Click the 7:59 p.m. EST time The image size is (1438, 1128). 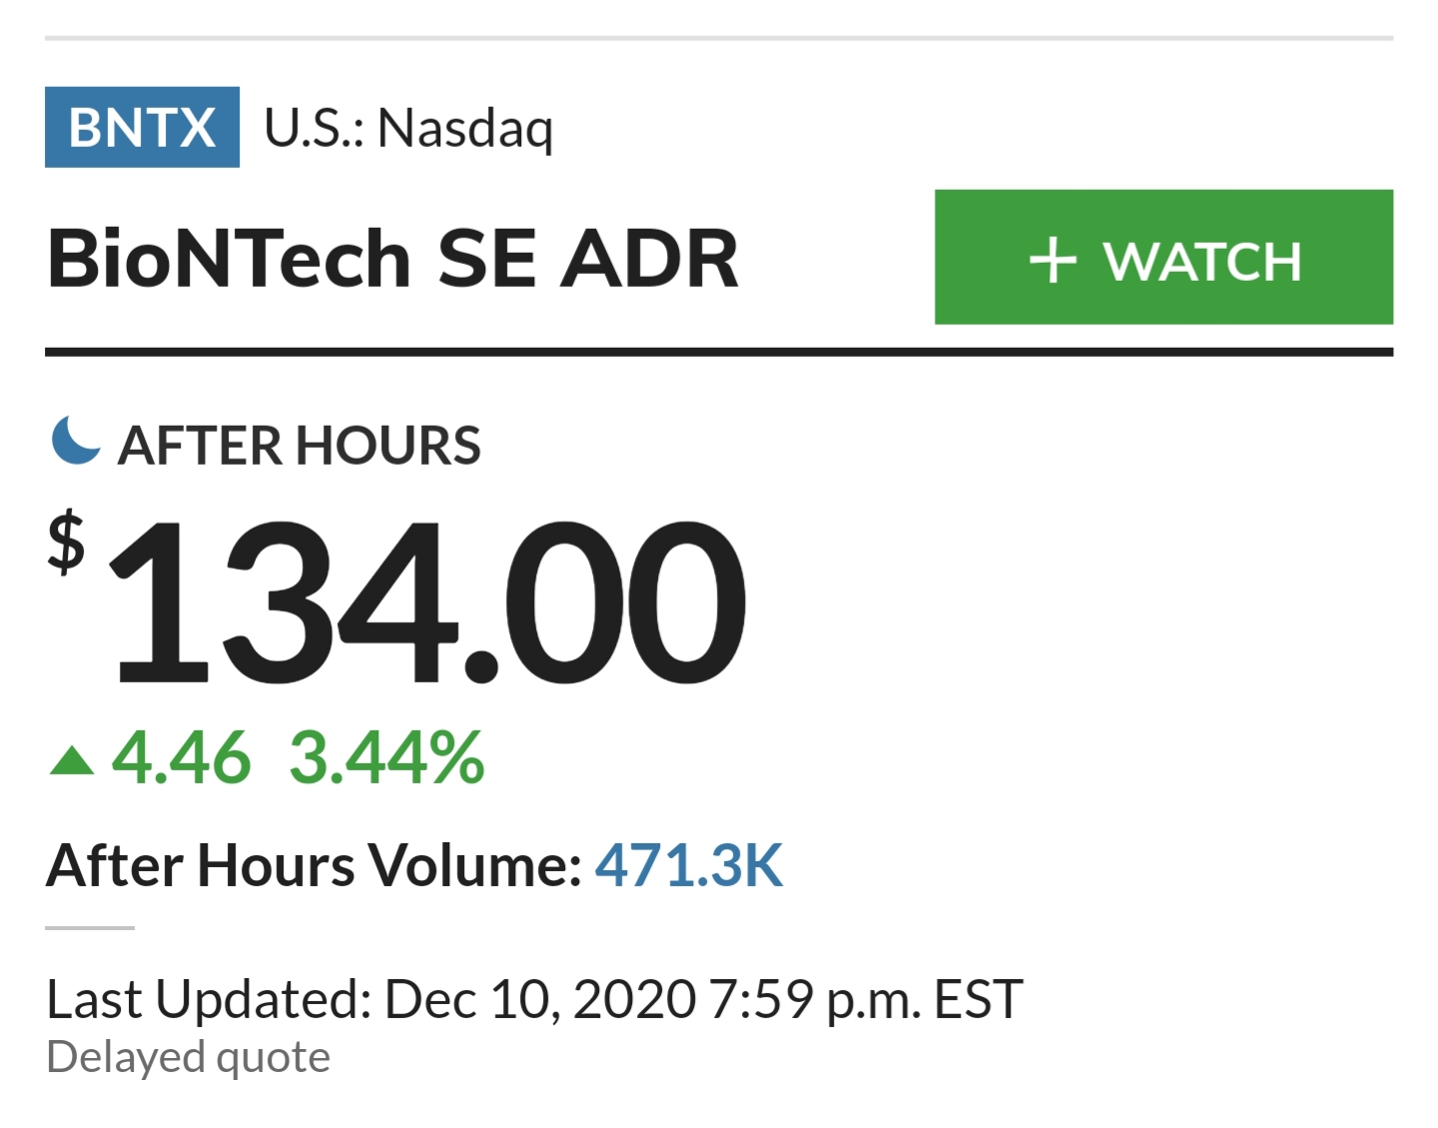[x=866, y=999]
